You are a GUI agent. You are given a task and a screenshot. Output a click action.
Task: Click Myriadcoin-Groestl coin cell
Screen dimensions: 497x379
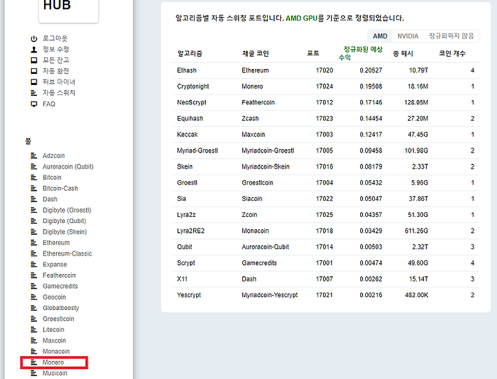(268, 150)
